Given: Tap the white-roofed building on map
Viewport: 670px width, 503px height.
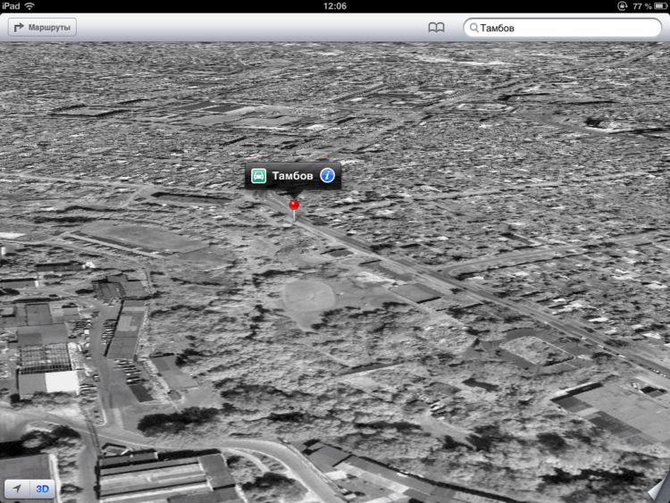Looking at the screenshot, I should pyautogui.click(x=62, y=382).
